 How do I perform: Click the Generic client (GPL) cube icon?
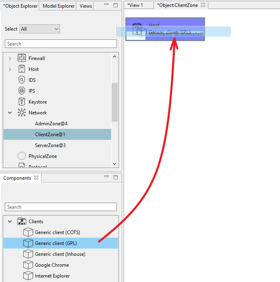(28, 243)
